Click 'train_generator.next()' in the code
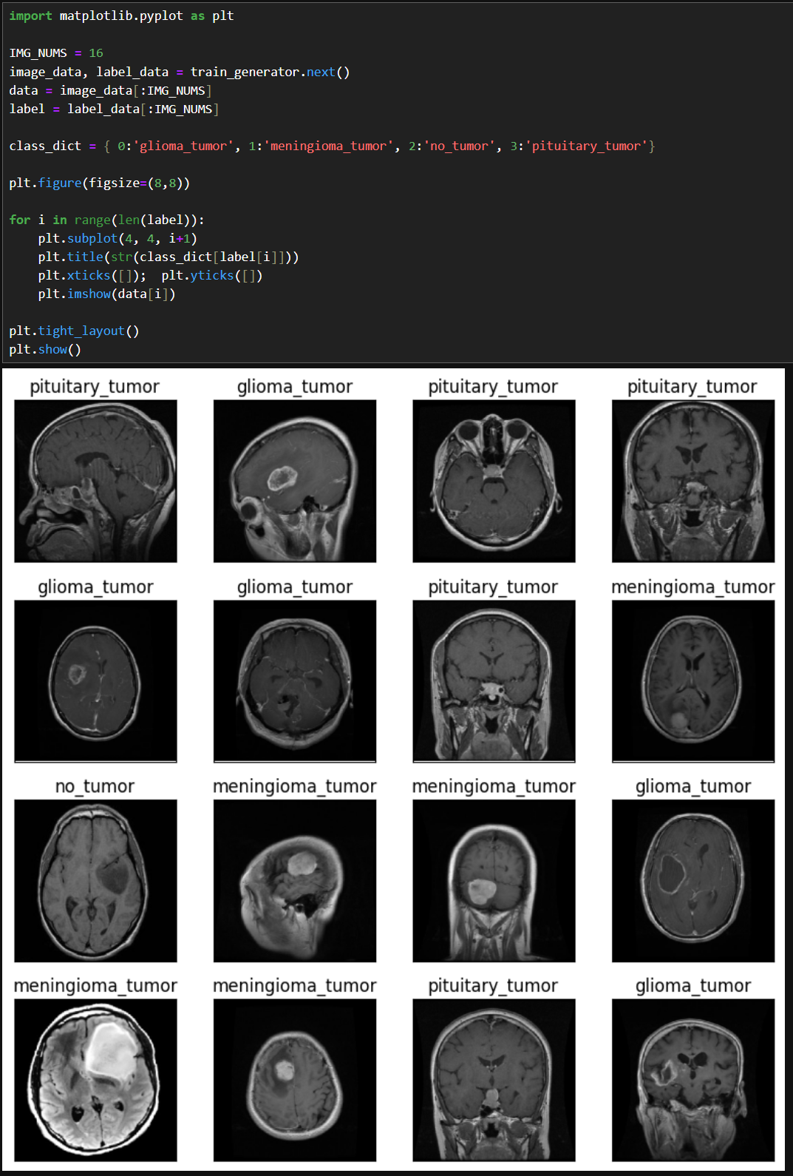This screenshot has height=1176, width=793. 270,72
